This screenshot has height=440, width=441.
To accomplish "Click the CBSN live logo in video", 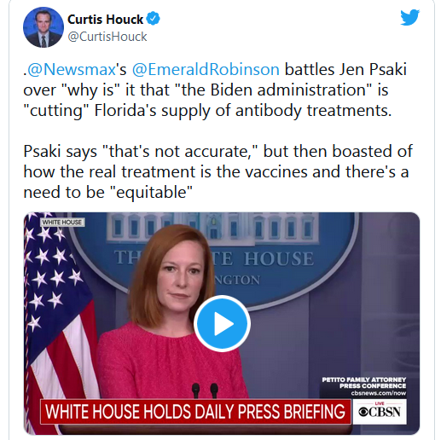I will pyautogui.click(x=380, y=411).
